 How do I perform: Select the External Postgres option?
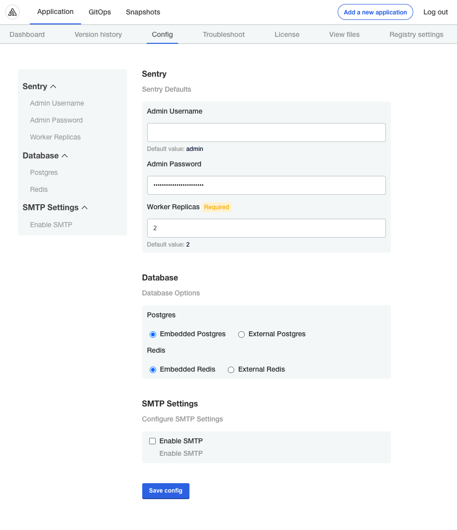241,334
